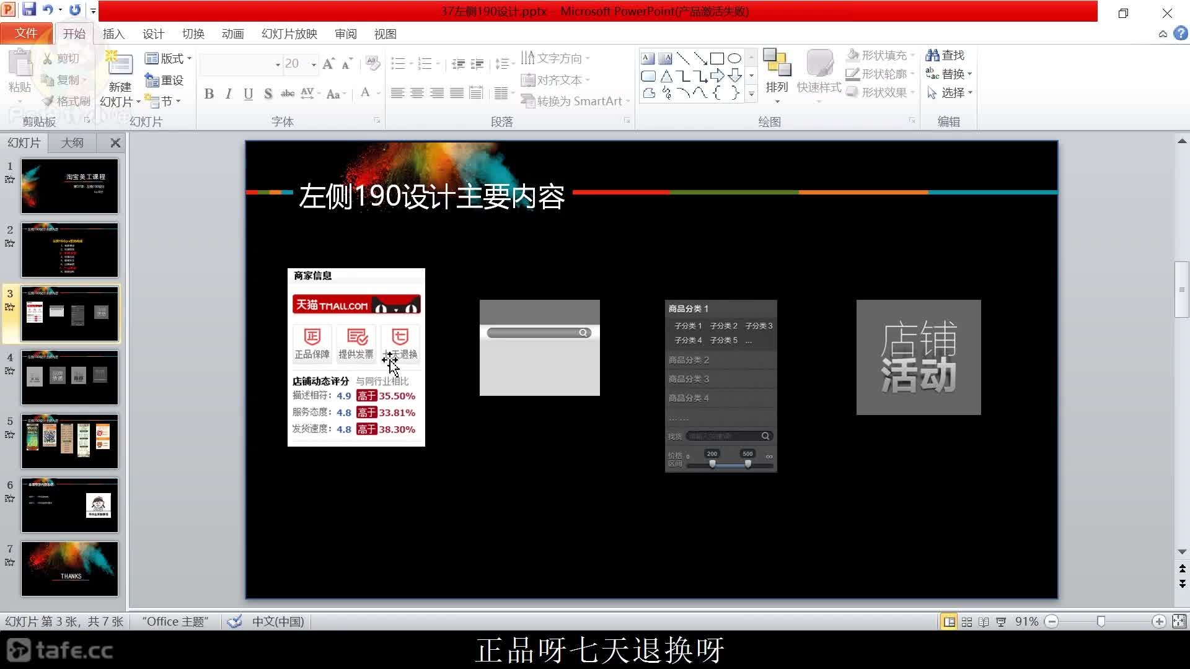The height and width of the screenshot is (669, 1190).
Task: Click the Select (选择) button
Action: click(x=949, y=92)
